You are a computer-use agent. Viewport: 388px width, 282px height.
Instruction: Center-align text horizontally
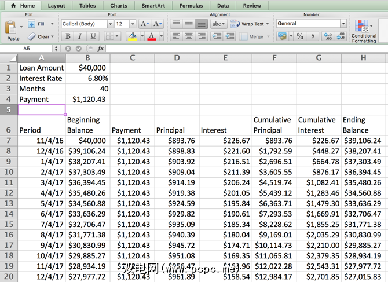click(x=189, y=36)
